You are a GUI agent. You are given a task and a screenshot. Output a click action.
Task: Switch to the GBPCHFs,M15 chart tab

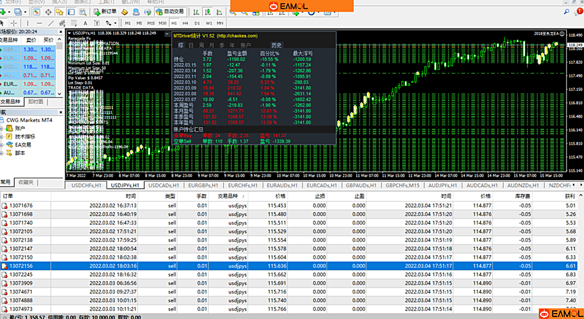(403, 185)
